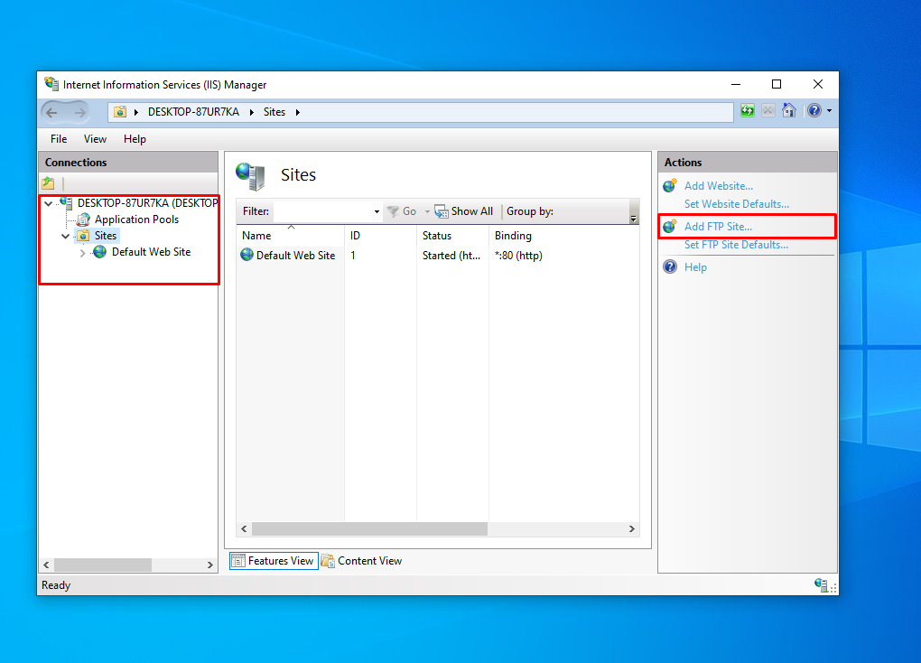Click the Back navigation arrow

[x=51, y=112]
